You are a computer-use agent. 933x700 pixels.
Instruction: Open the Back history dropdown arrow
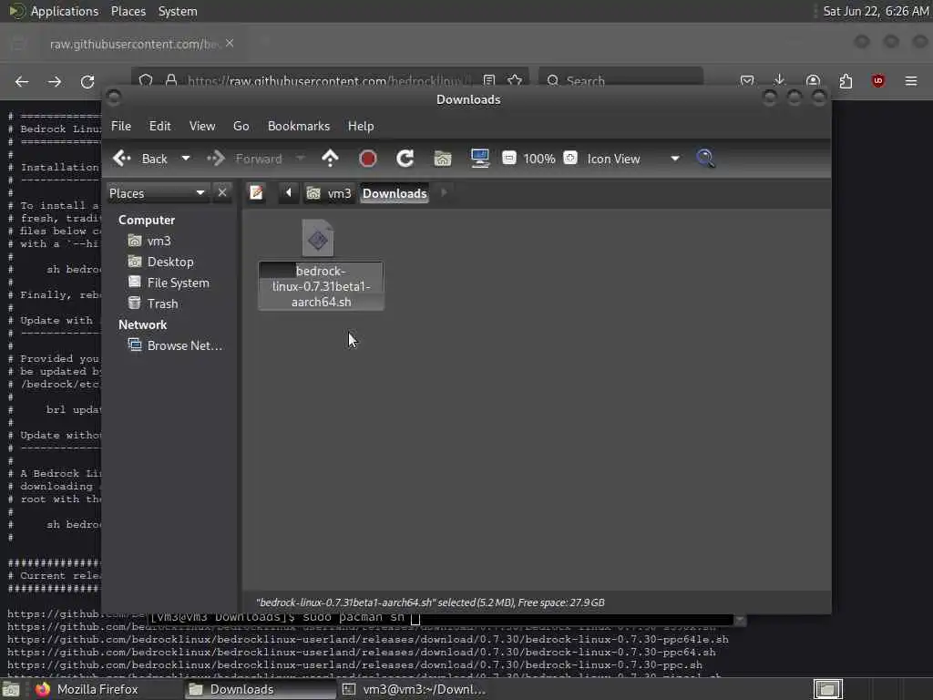185,159
